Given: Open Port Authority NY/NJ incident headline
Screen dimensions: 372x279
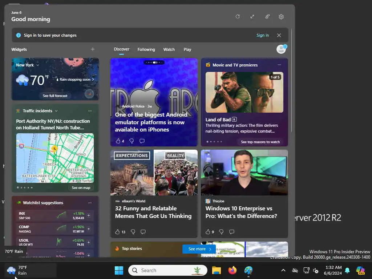Looking at the screenshot, I should click(x=53, y=124).
